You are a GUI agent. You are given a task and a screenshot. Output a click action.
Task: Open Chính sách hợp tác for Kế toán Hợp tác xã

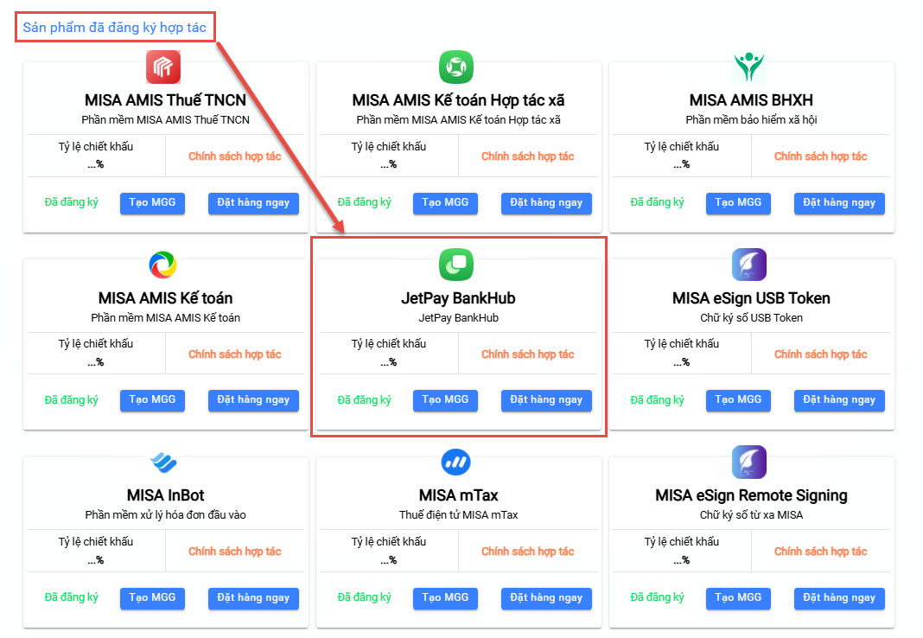pyautogui.click(x=527, y=156)
